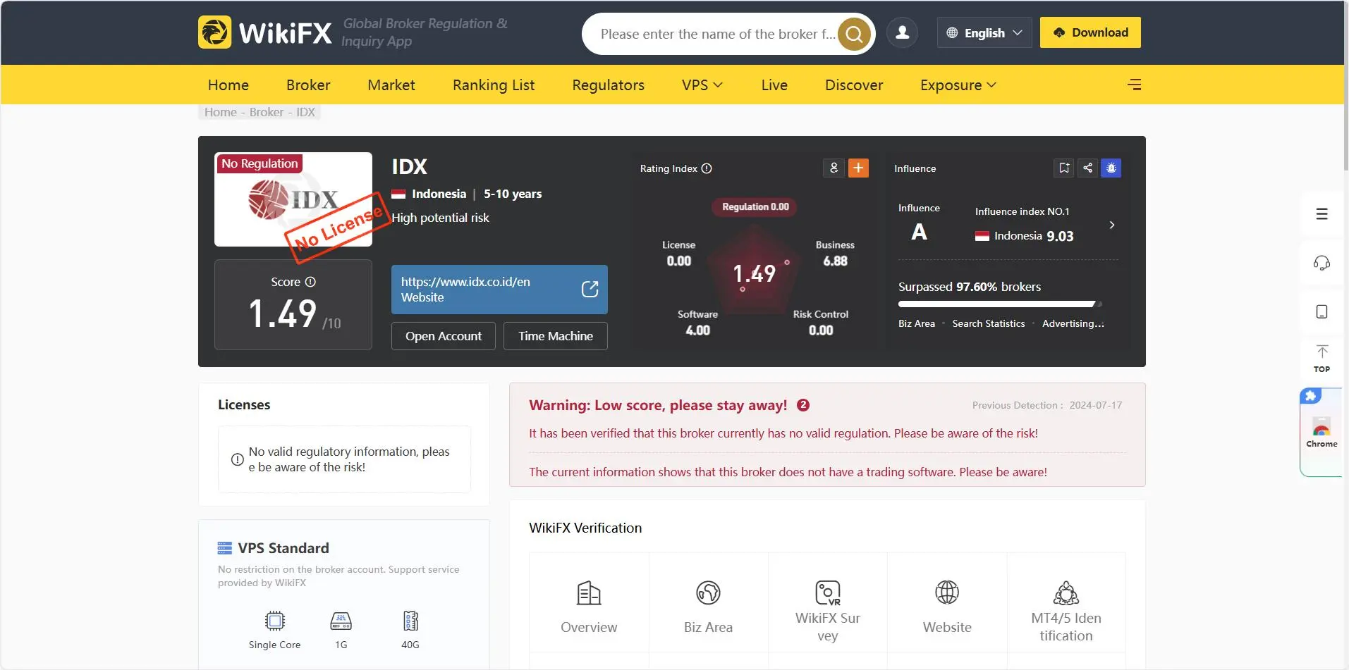Click the Search Statistics link

pyautogui.click(x=989, y=323)
